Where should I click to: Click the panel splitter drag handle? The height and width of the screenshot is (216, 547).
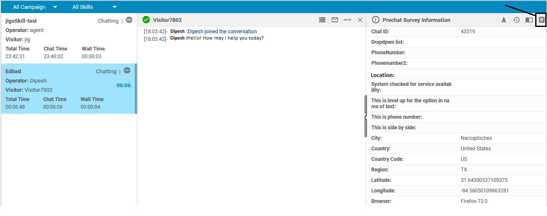click(x=365, y=116)
